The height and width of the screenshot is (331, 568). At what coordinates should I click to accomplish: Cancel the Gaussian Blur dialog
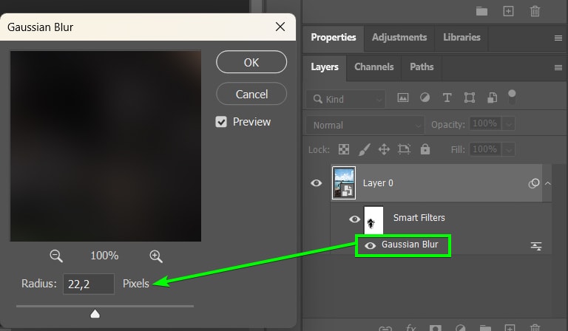click(x=251, y=94)
